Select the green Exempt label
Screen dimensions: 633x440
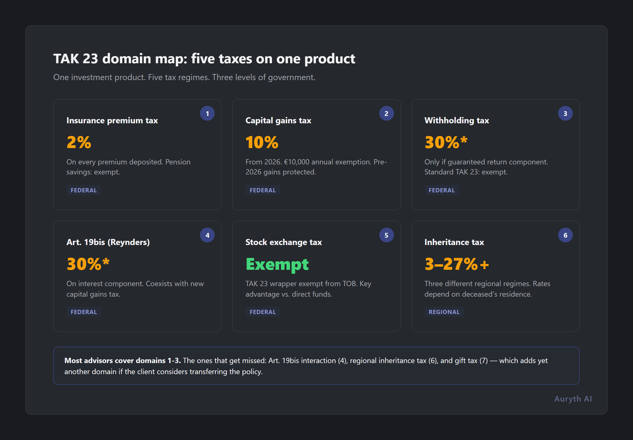click(x=277, y=264)
